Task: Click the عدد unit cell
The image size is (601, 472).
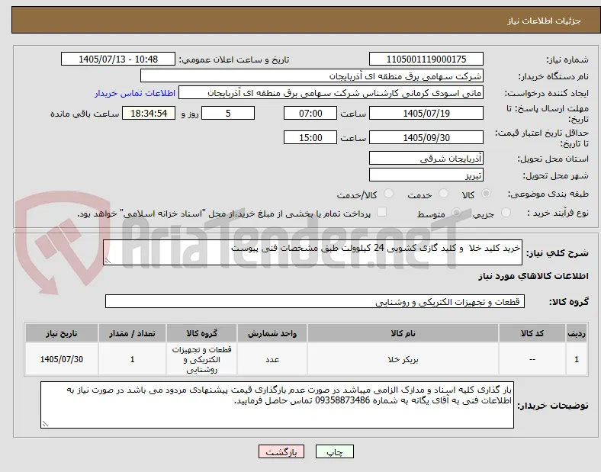Action: tap(272, 359)
